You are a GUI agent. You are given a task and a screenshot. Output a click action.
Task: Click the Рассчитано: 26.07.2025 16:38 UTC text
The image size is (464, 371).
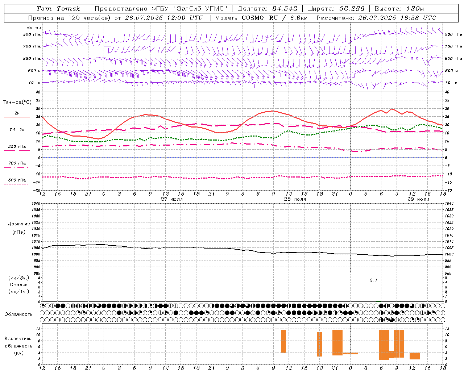tap(376, 18)
